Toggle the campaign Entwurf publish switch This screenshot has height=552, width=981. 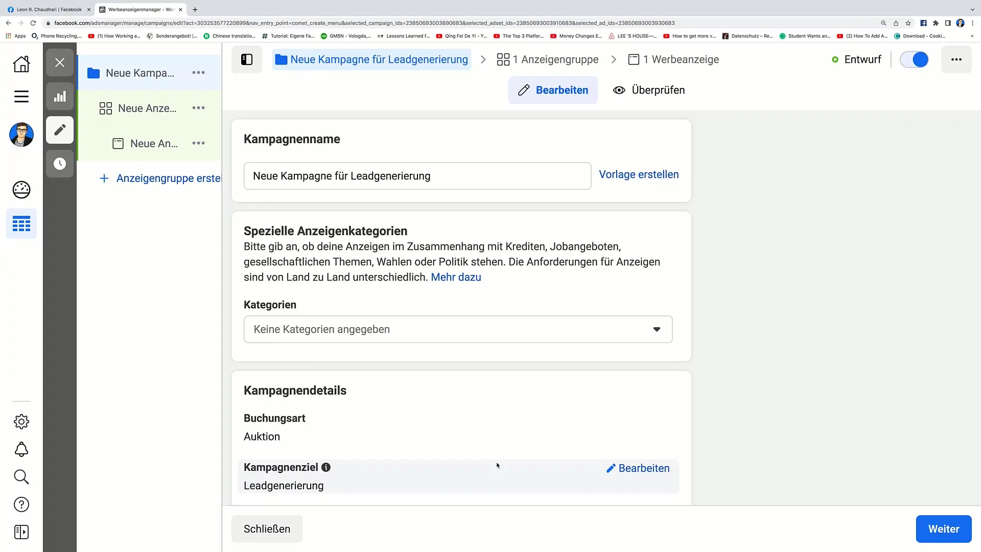tap(916, 59)
